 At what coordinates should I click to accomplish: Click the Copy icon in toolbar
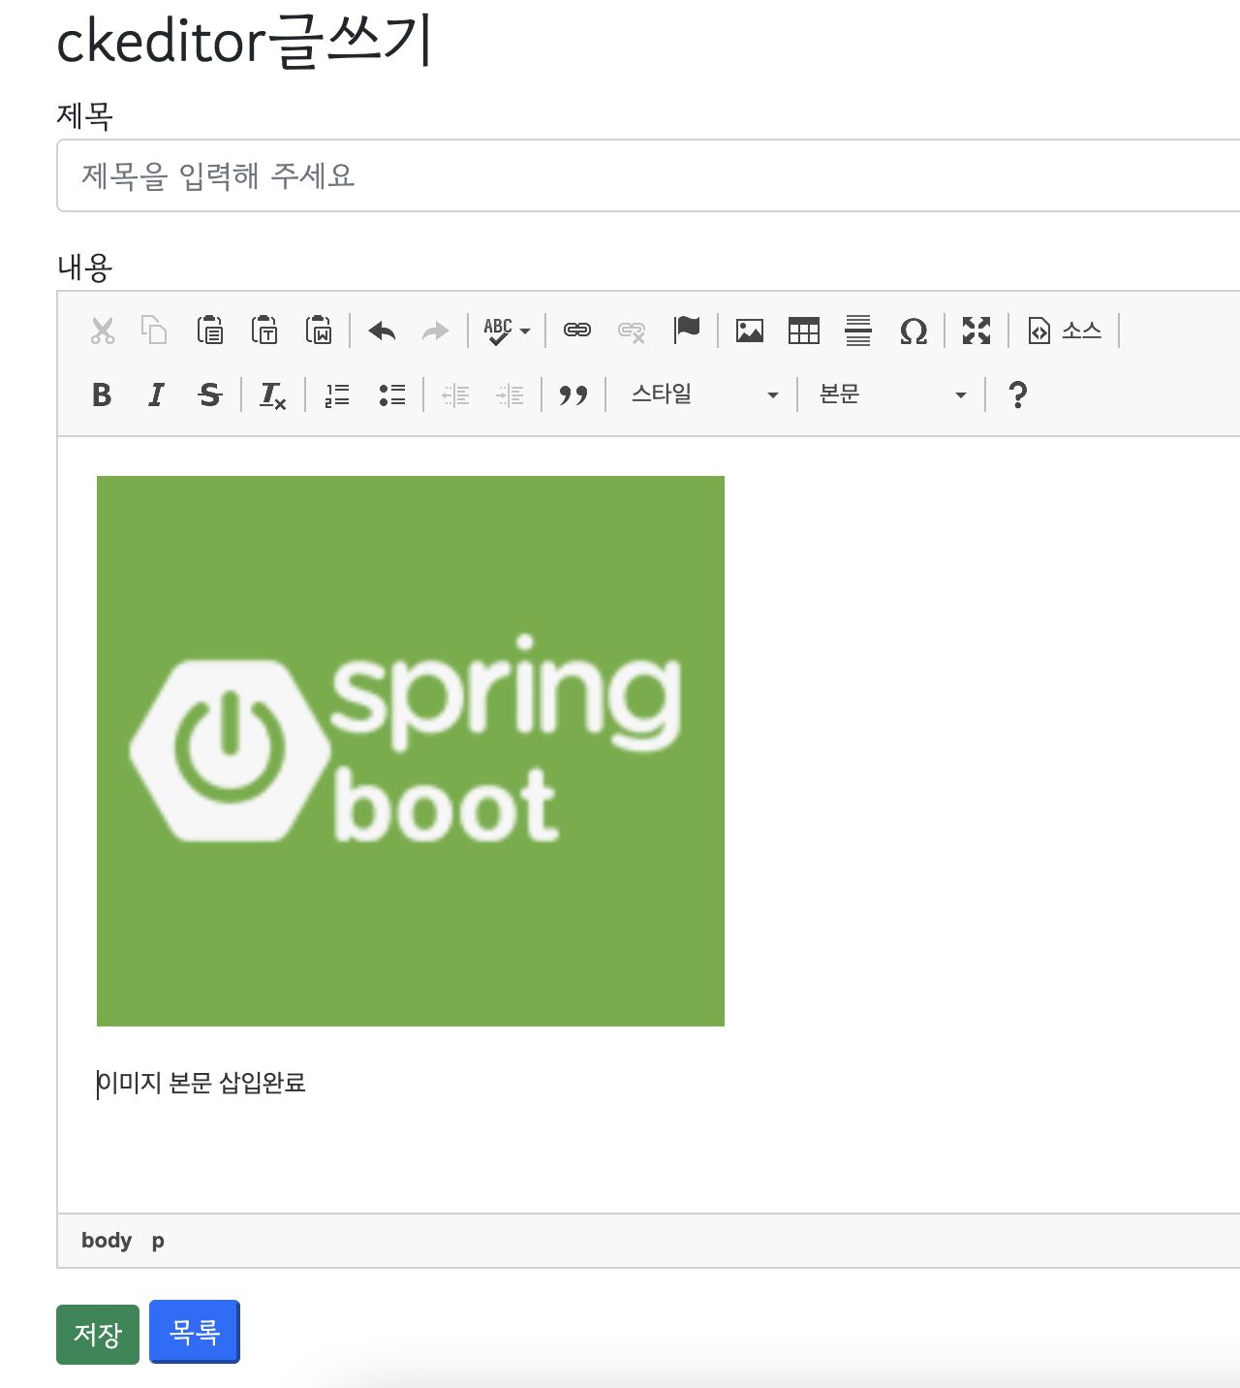(x=155, y=331)
